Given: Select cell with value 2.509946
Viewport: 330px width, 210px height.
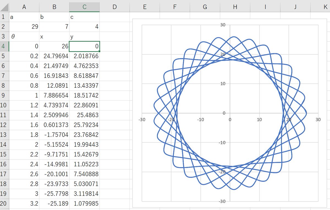Looking at the screenshot, I should (x=54, y=115).
